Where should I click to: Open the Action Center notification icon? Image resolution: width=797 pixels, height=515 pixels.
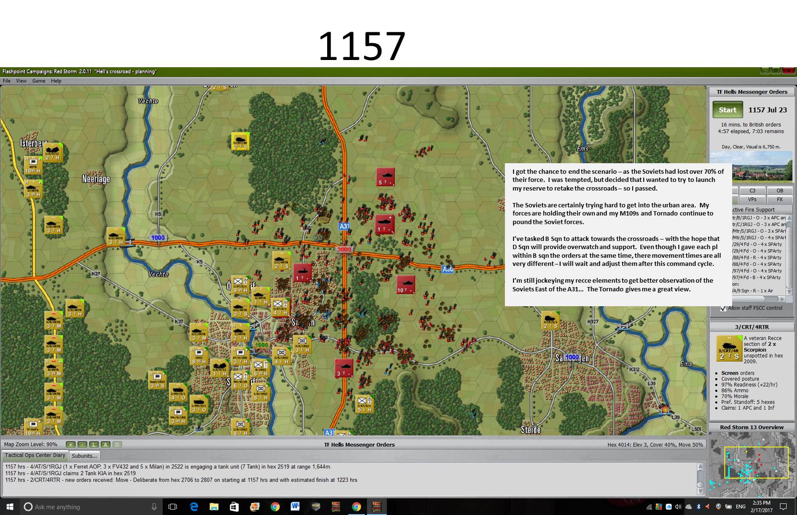(783, 506)
